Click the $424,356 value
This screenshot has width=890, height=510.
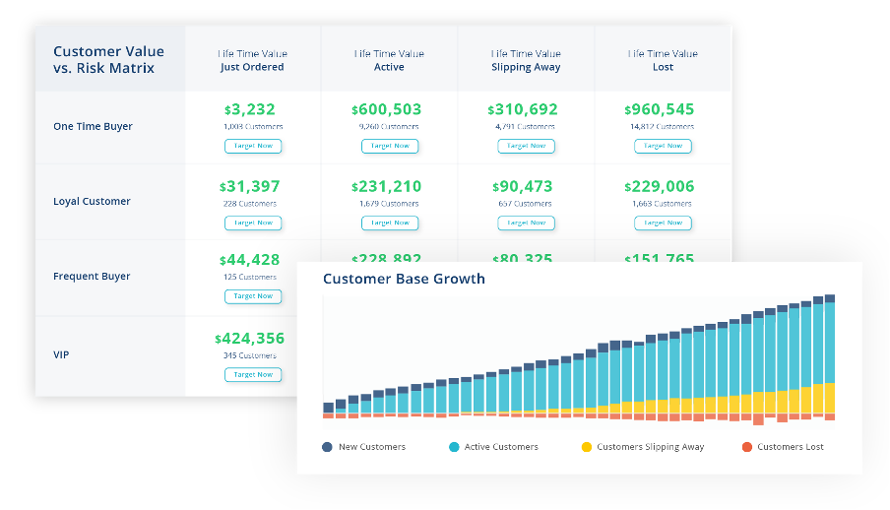click(x=250, y=339)
